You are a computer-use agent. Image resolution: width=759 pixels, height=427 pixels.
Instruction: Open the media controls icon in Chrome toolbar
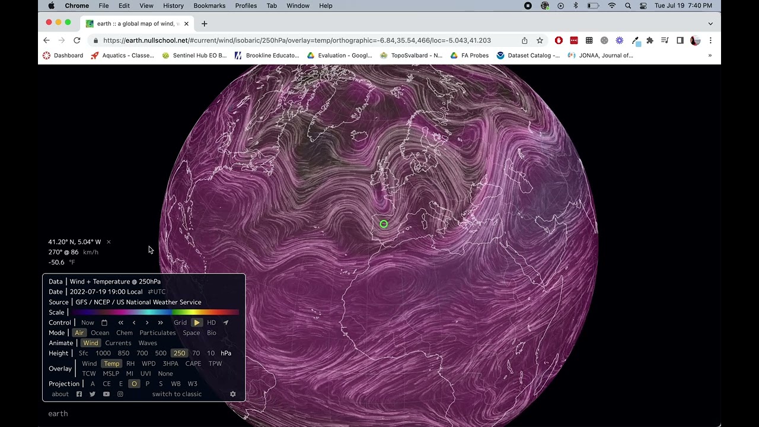coord(665,40)
